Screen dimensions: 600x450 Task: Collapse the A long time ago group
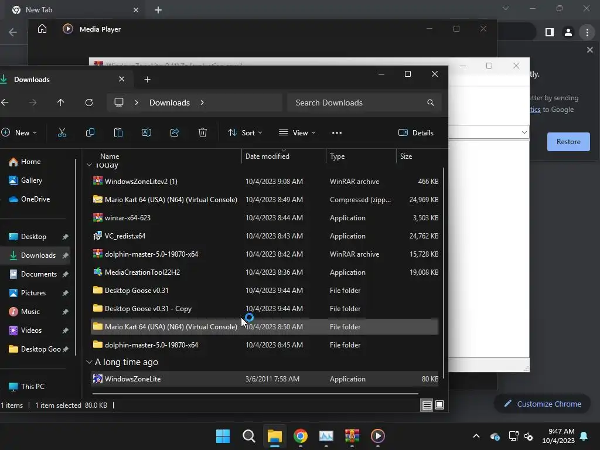(89, 362)
